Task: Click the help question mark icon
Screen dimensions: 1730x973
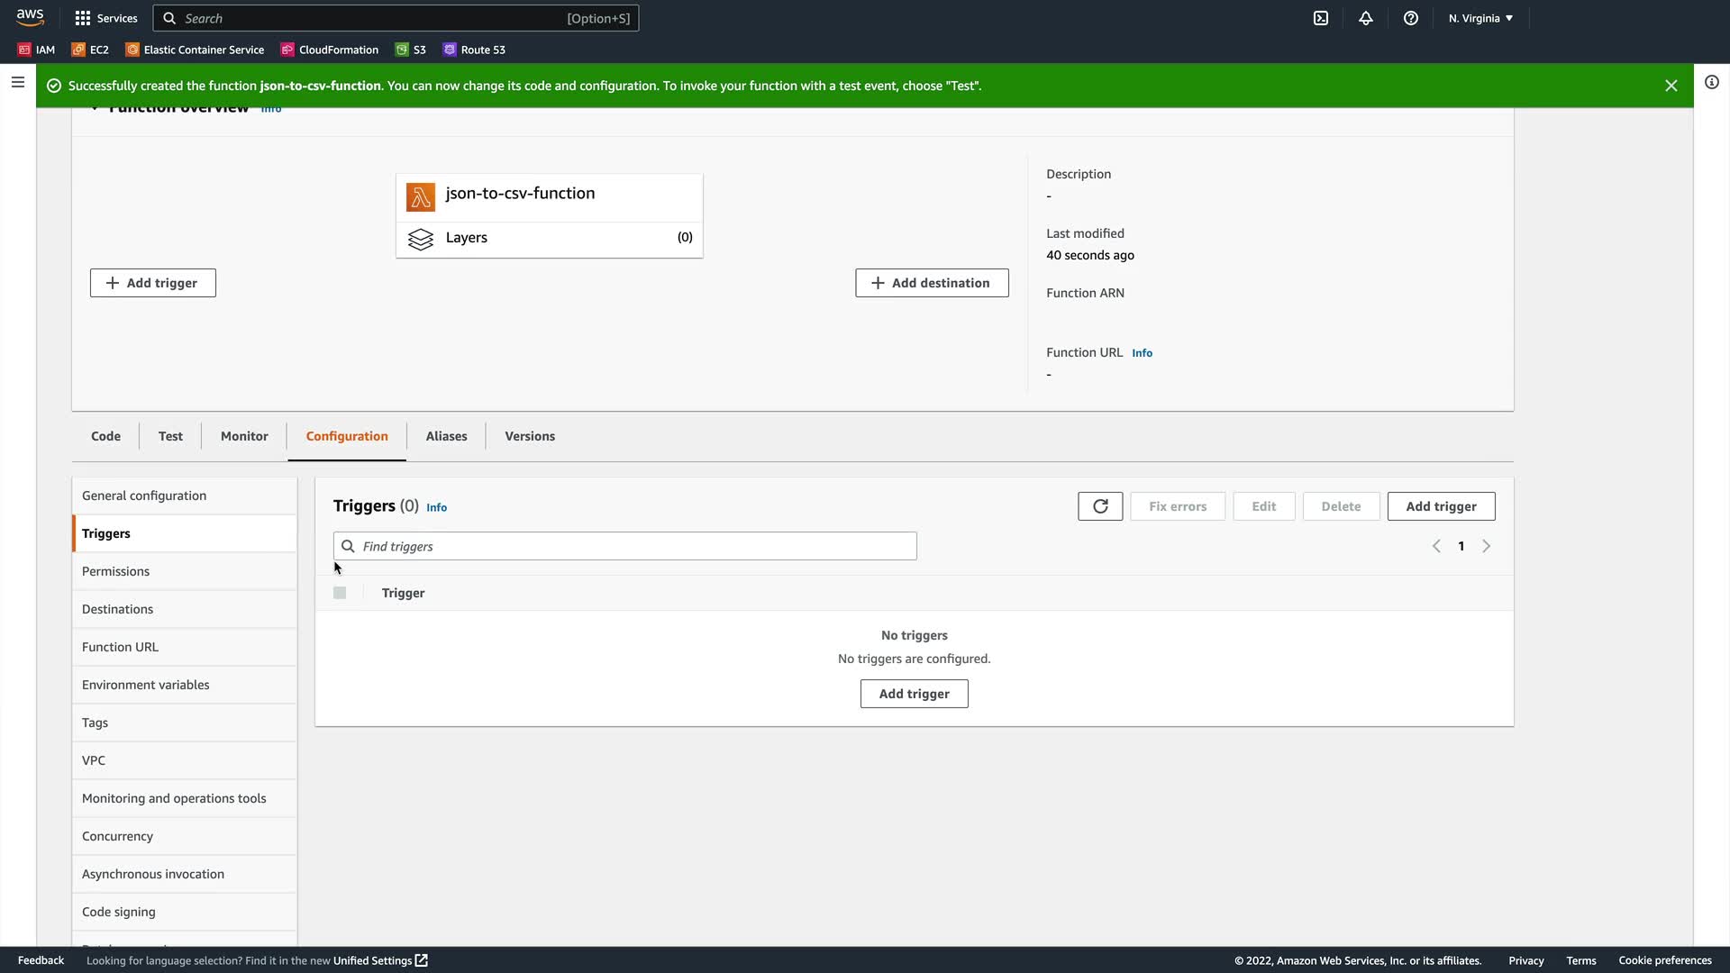Action: 1411,18
